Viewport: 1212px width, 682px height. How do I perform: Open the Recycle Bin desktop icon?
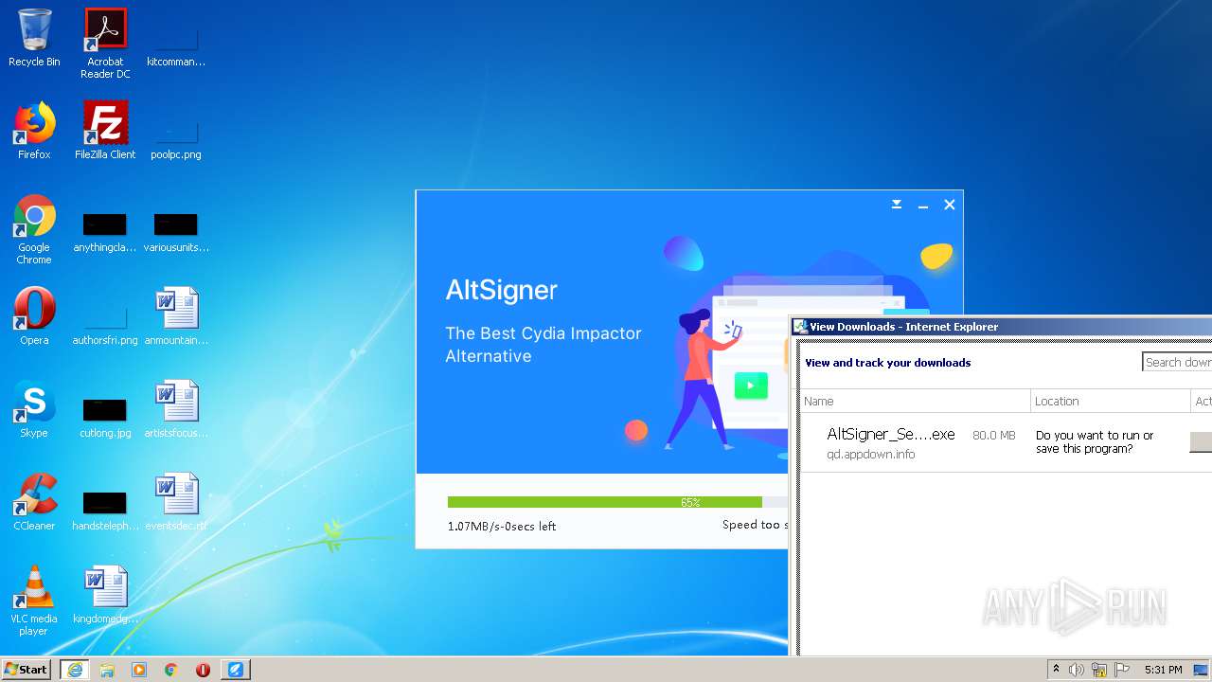34,38
